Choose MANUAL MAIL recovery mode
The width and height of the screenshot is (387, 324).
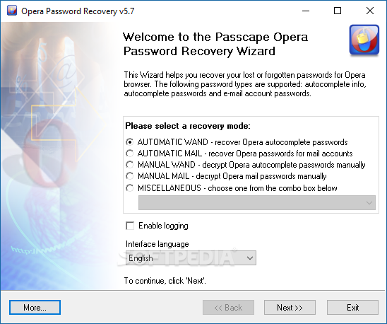click(x=129, y=176)
